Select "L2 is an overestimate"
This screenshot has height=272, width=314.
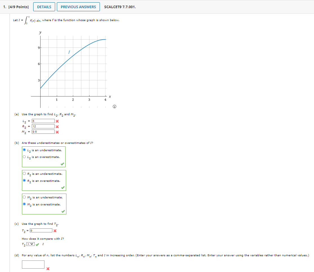coord(24,157)
